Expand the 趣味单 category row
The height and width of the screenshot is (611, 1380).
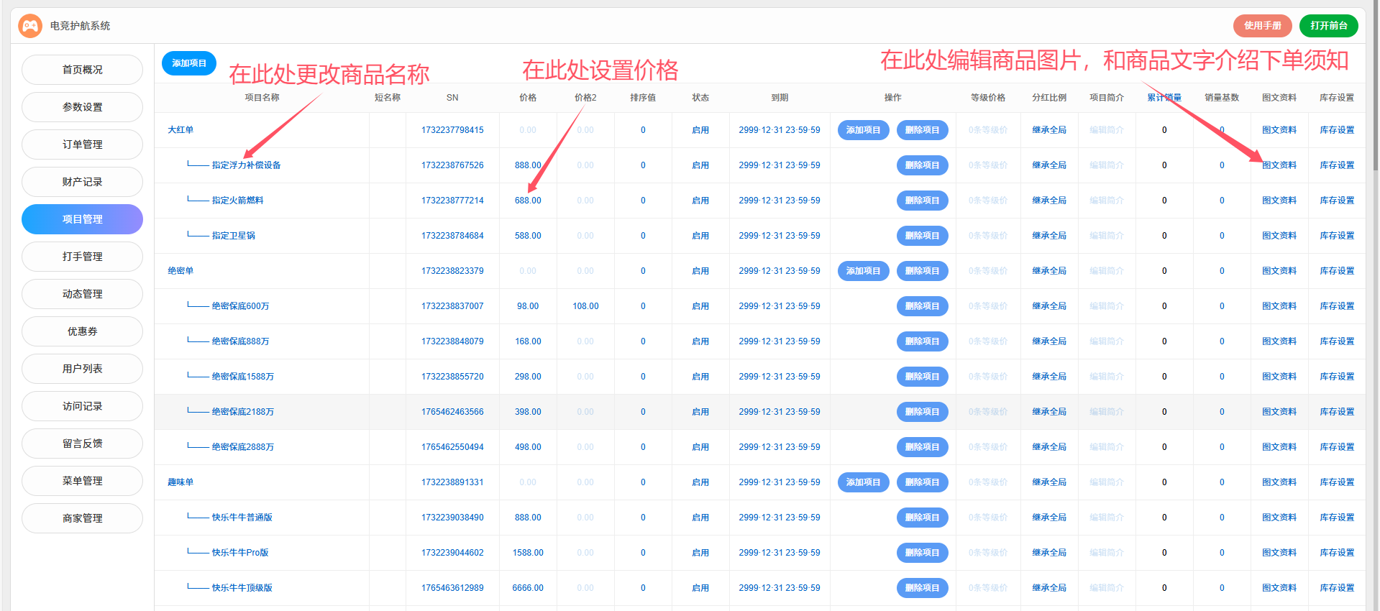pos(181,482)
